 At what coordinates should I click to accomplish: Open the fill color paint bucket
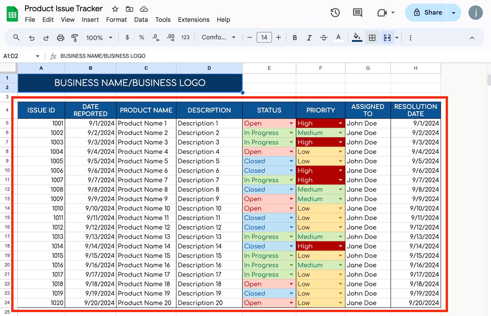point(357,37)
